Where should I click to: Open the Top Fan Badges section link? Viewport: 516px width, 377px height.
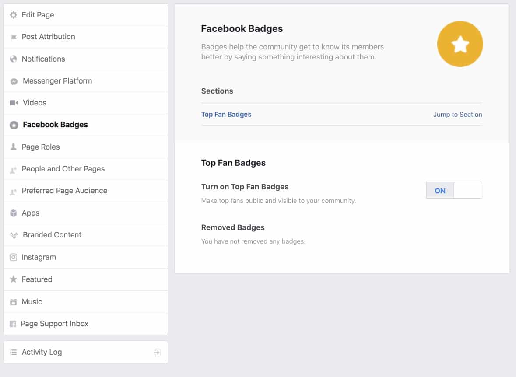tap(226, 115)
